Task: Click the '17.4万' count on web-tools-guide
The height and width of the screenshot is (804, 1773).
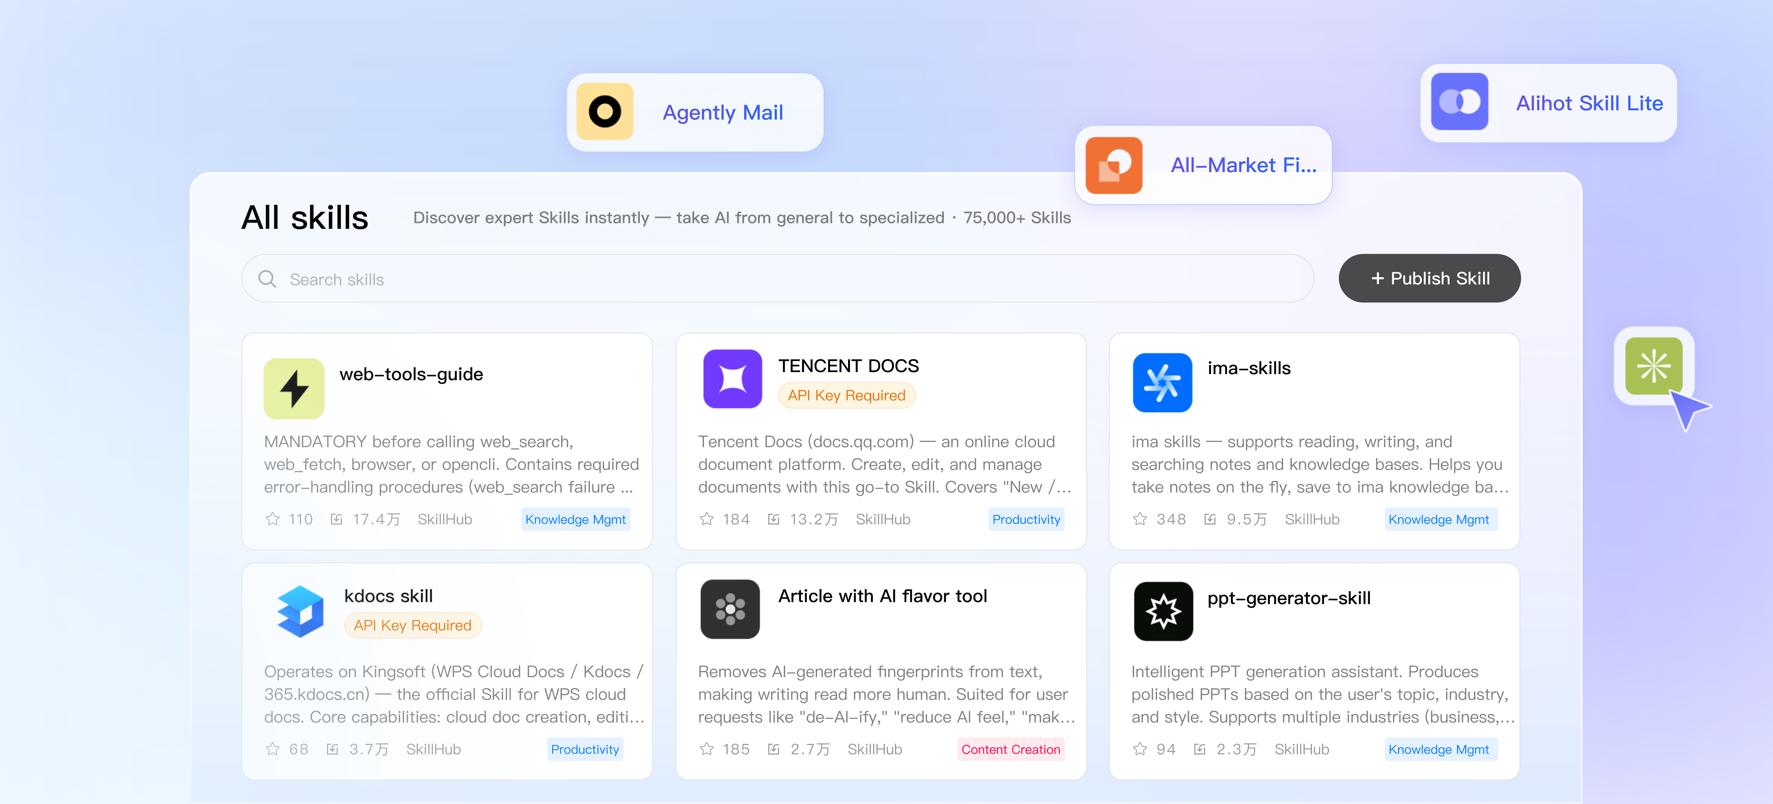Action: pyautogui.click(x=376, y=519)
